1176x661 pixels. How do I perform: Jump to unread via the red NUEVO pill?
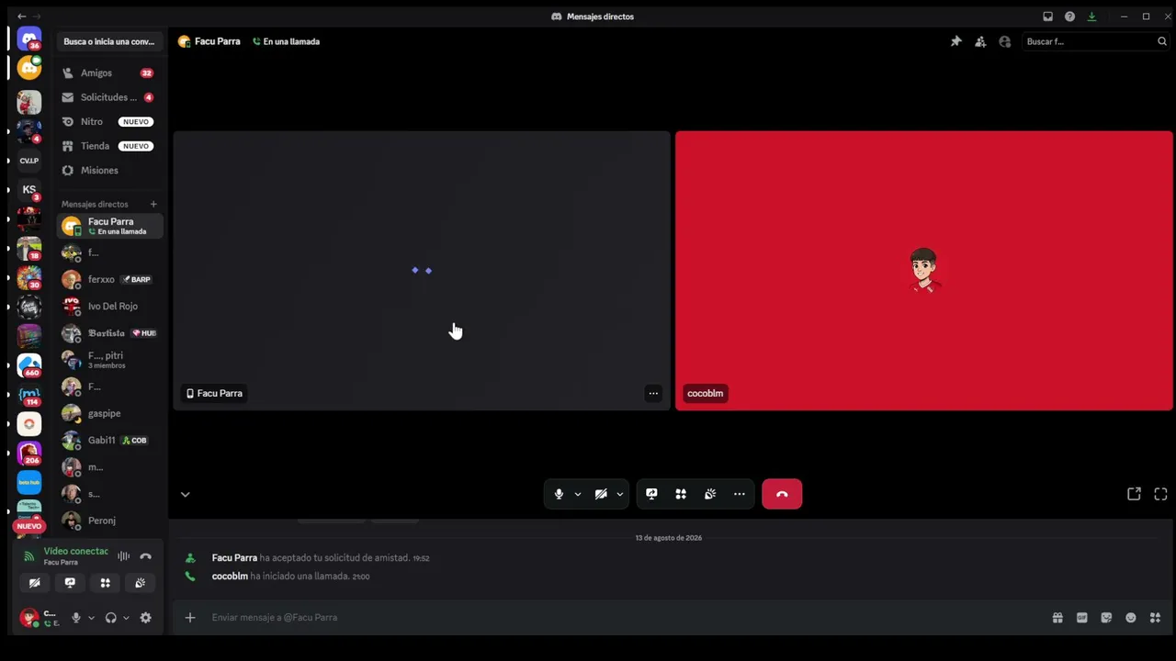[29, 526]
